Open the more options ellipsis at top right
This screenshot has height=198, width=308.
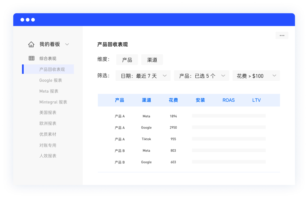click(282, 35)
